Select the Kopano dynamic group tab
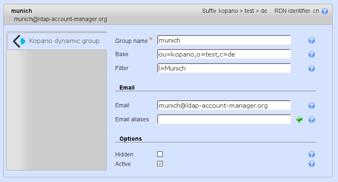Viewport: 338px width, 182px height. click(x=57, y=41)
